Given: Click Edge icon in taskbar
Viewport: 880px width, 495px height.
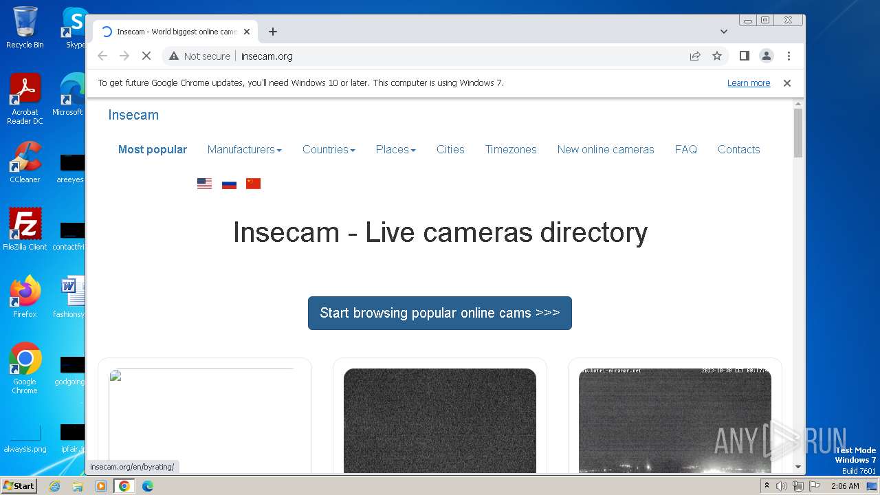Looking at the screenshot, I should [x=147, y=486].
